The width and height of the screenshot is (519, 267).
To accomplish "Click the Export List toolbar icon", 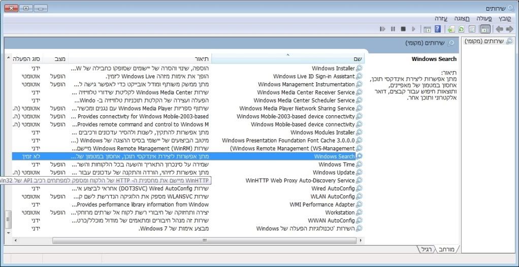I will [451, 29].
